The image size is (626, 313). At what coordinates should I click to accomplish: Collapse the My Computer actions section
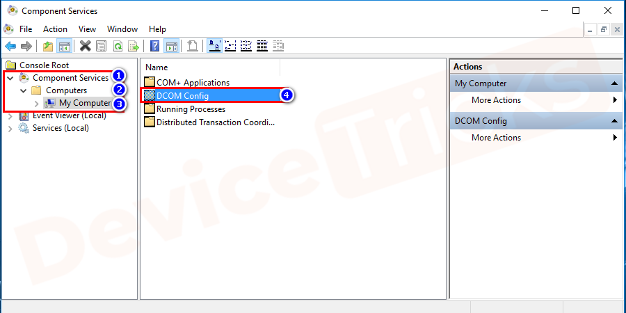(x=614, y=83)
